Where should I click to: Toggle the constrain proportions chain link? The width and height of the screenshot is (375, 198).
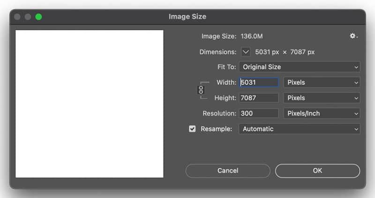[201, 90]
